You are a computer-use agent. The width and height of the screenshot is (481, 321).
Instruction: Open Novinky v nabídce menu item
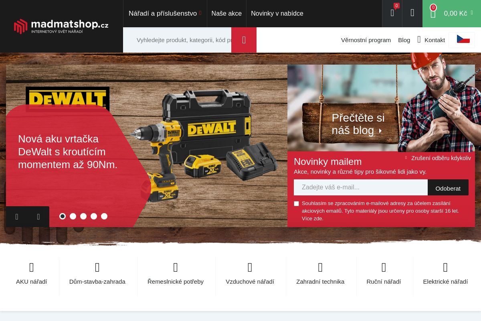pos(277,13)
